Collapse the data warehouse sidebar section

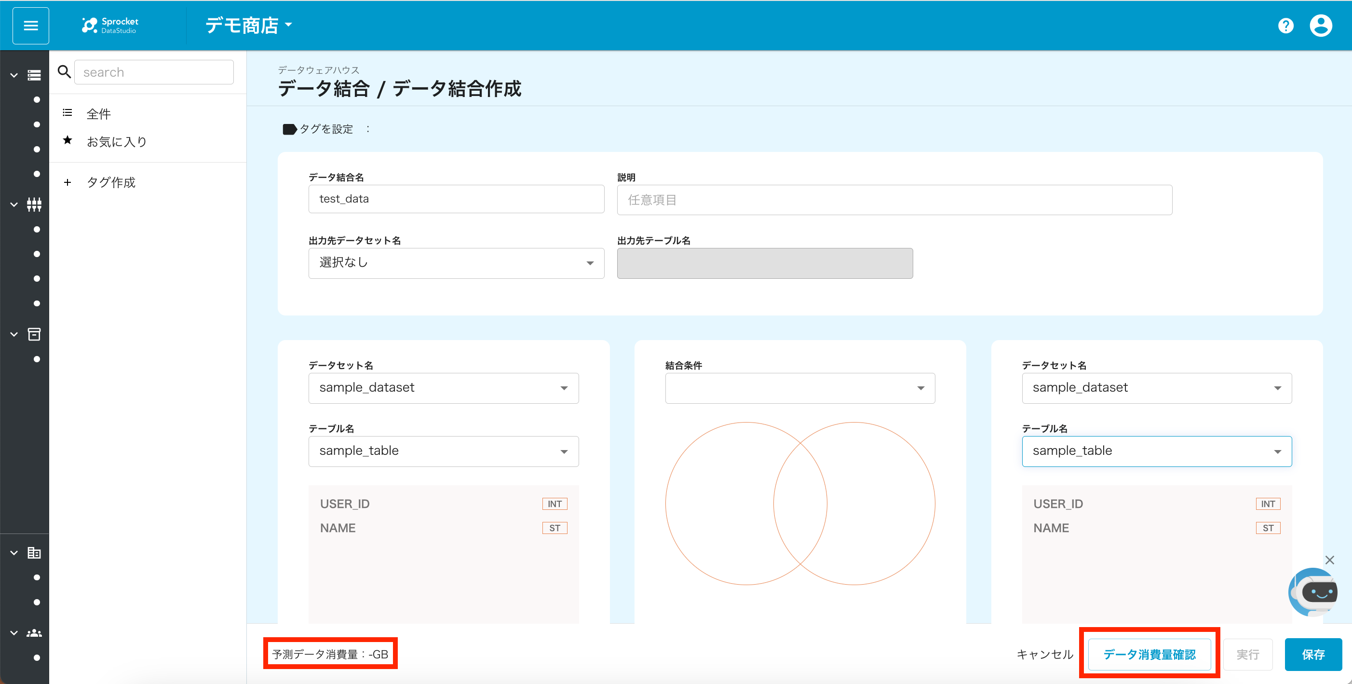14,75
